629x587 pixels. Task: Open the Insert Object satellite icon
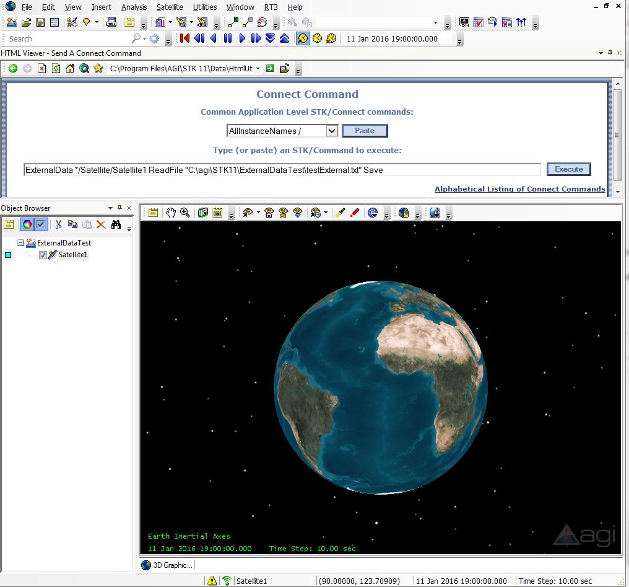tap(72, 22)
